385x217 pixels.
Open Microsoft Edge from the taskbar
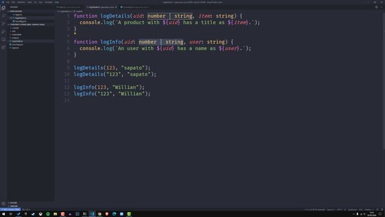coord(114,214)
